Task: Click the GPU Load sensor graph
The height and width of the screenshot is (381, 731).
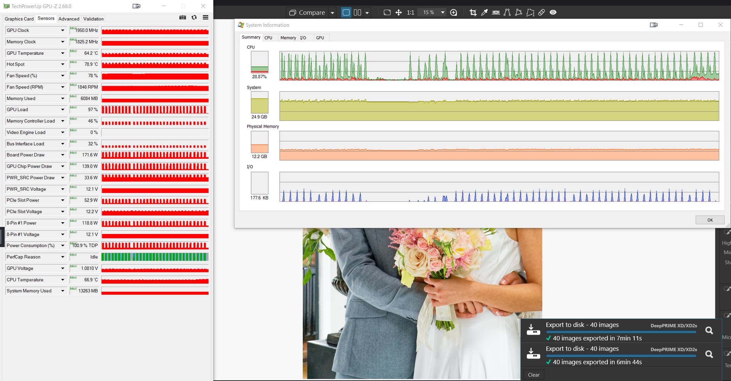Action: click(x=155, y=110)
